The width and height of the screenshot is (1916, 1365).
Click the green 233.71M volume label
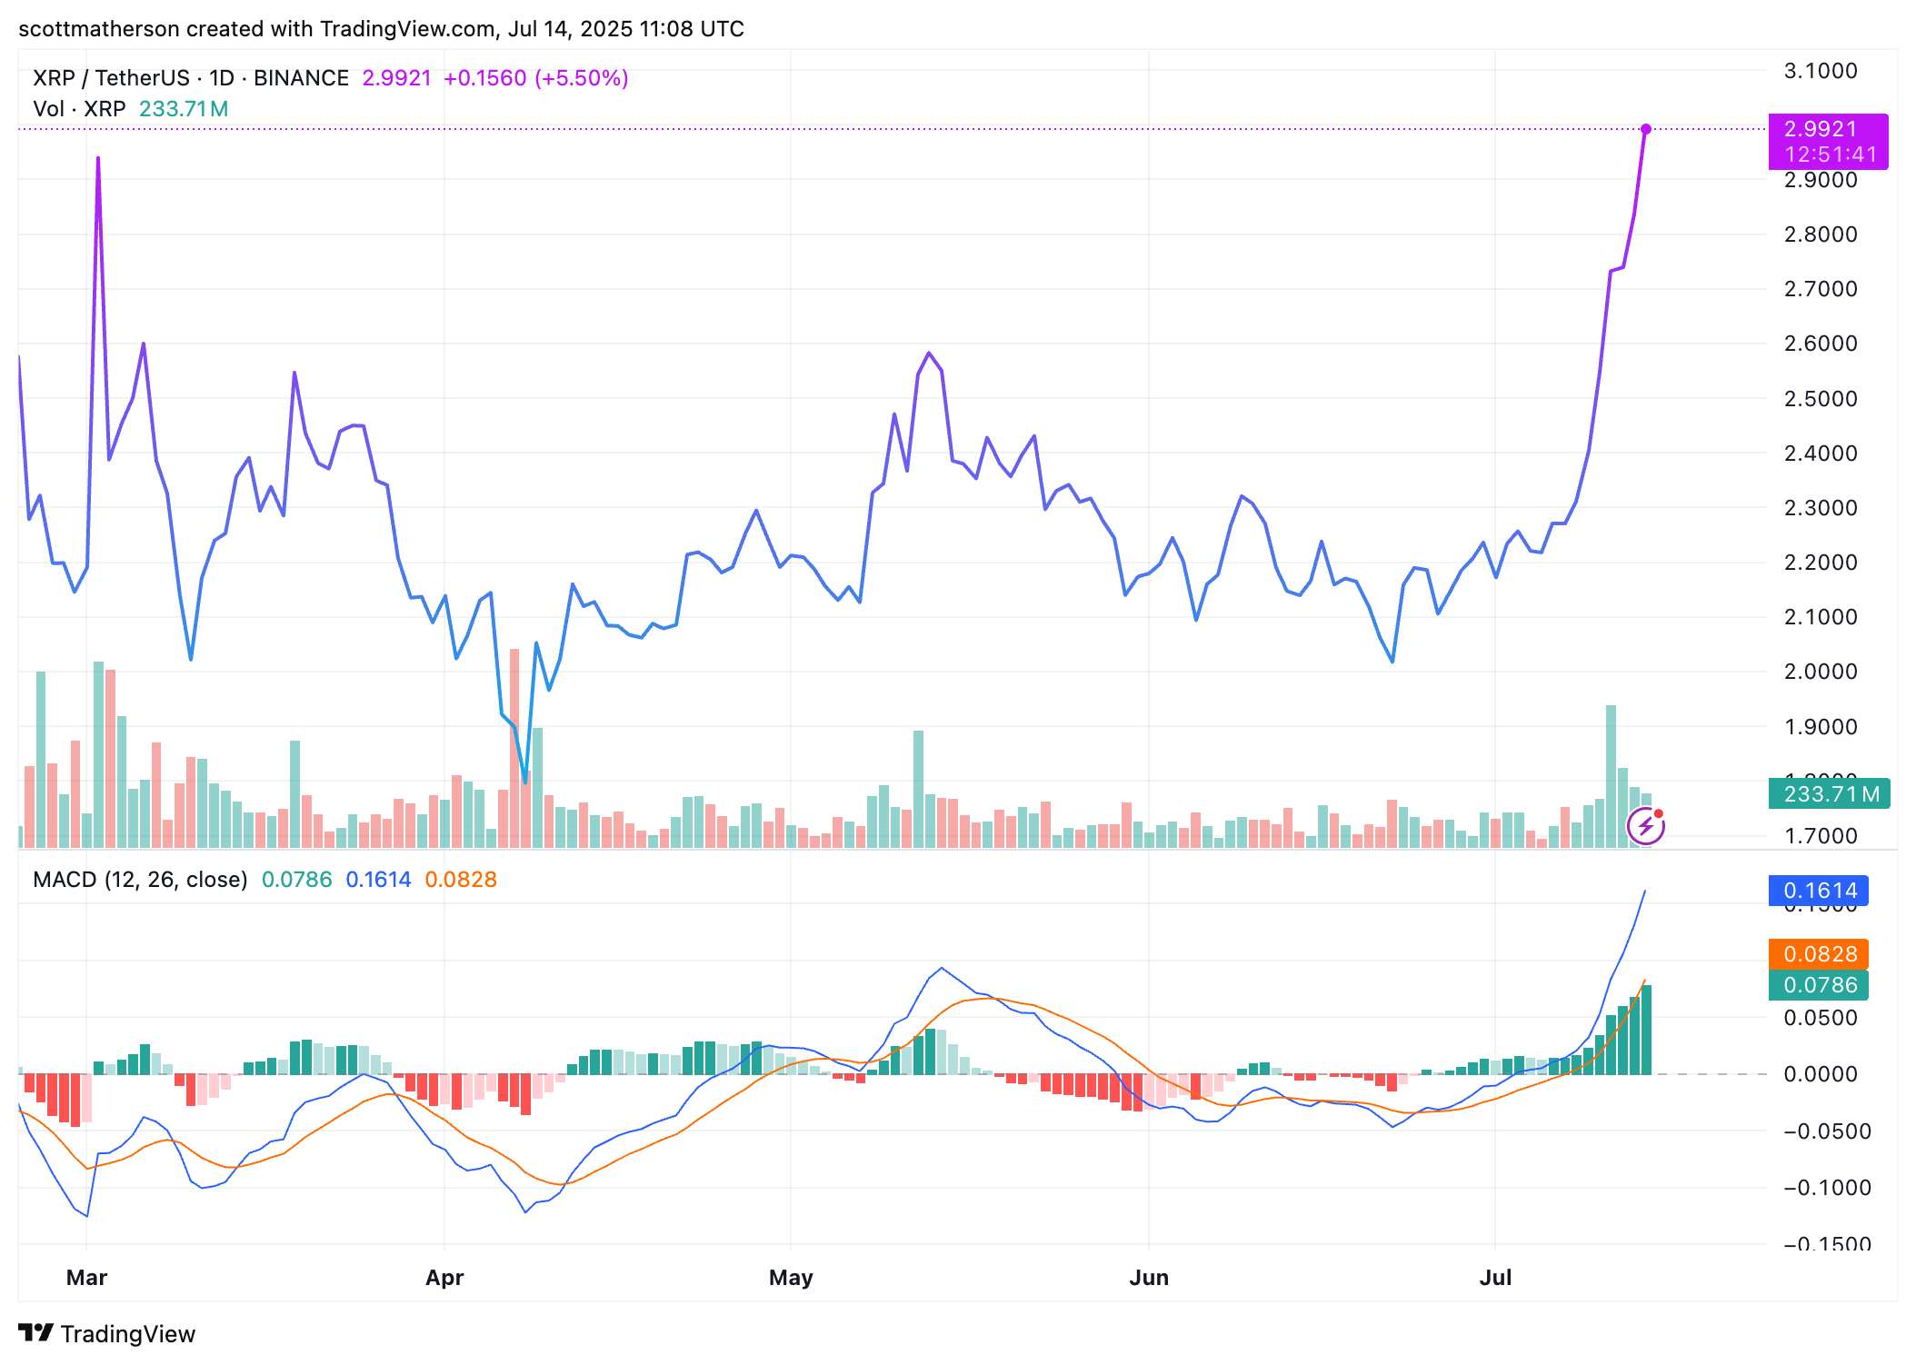(1829, 794)
